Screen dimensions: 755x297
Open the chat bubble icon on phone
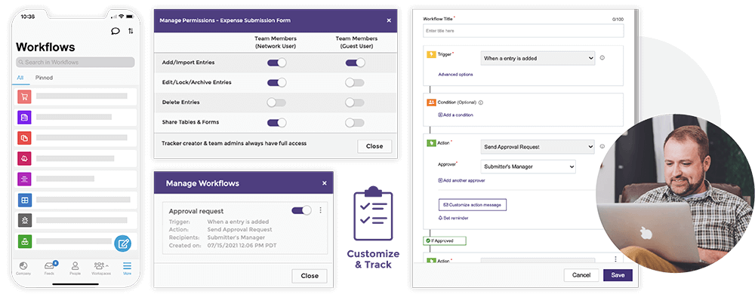[x=115, y=31]
